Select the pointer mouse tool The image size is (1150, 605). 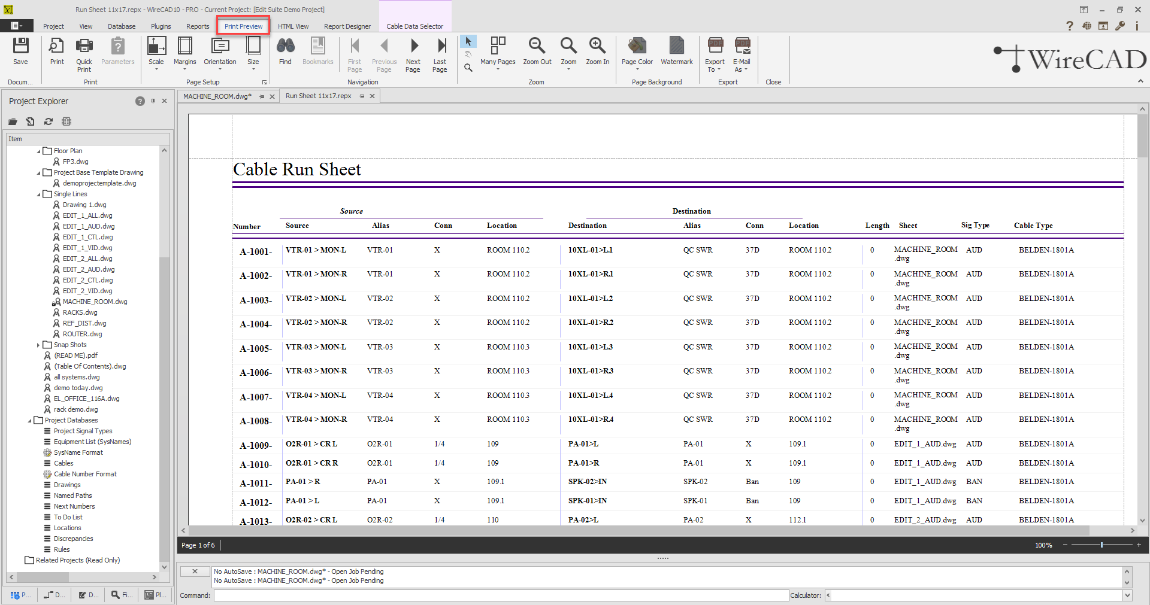[468, 41]
